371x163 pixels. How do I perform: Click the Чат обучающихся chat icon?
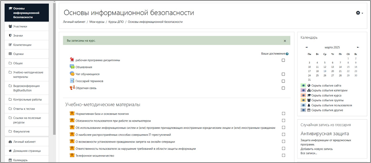click(x=72, y=74)
